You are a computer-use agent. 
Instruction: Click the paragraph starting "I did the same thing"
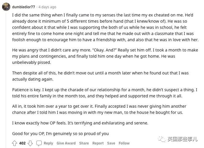click(x=105, y=27)
